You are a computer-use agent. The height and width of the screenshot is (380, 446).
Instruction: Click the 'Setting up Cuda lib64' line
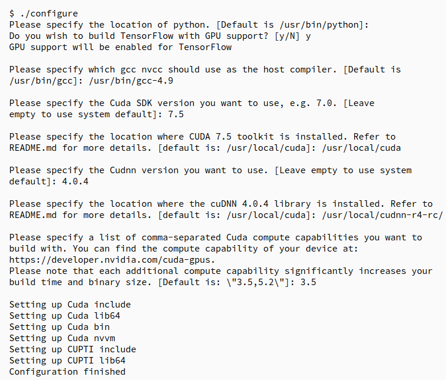[65, 316]
